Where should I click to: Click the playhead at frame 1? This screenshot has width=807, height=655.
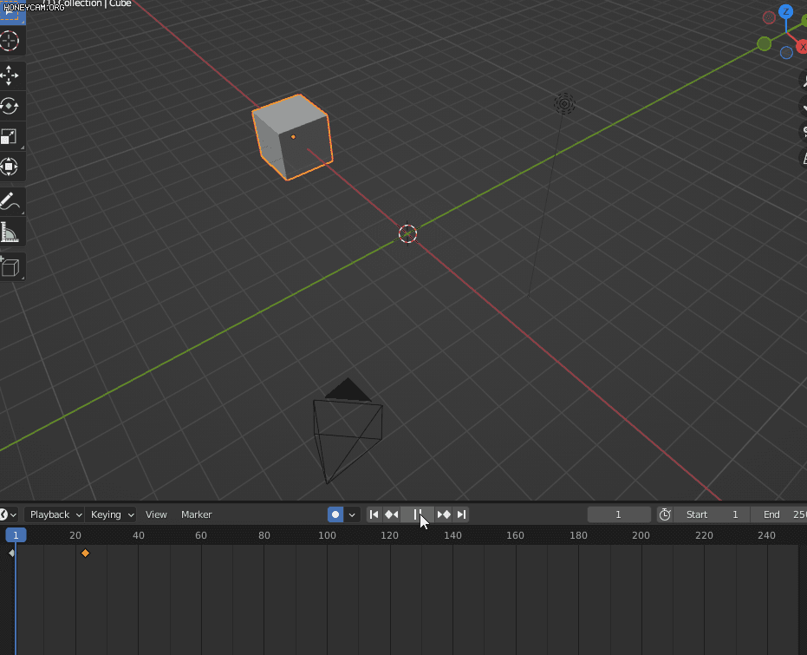click(16, 535)
